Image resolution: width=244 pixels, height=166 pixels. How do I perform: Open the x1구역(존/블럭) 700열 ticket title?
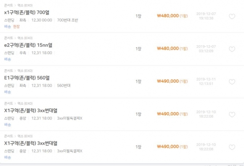click(x=27, y=13)
